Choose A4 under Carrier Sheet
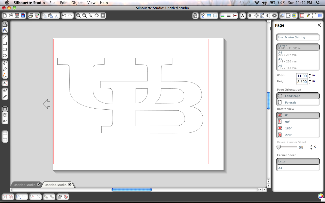 [298, 168]
